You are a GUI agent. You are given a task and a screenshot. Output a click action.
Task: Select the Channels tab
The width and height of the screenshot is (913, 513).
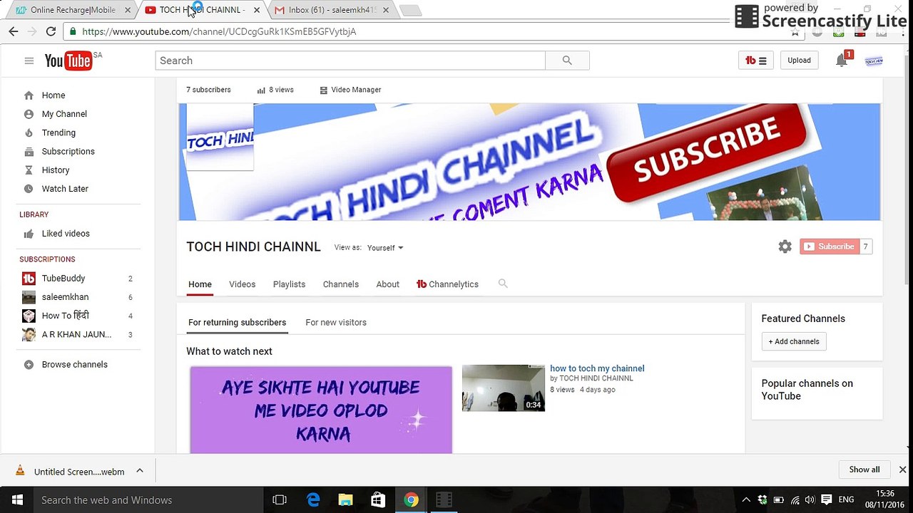tap(340, 284)
